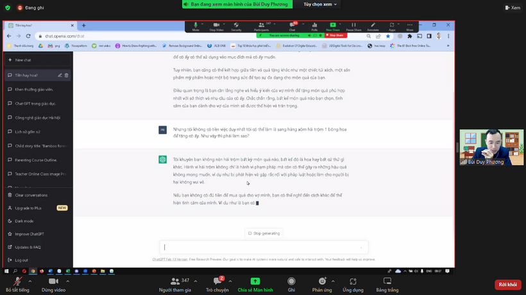Open Participants in shared Zoom toolbar
This screenshot has width=526, height=295.
pos(261,27)
